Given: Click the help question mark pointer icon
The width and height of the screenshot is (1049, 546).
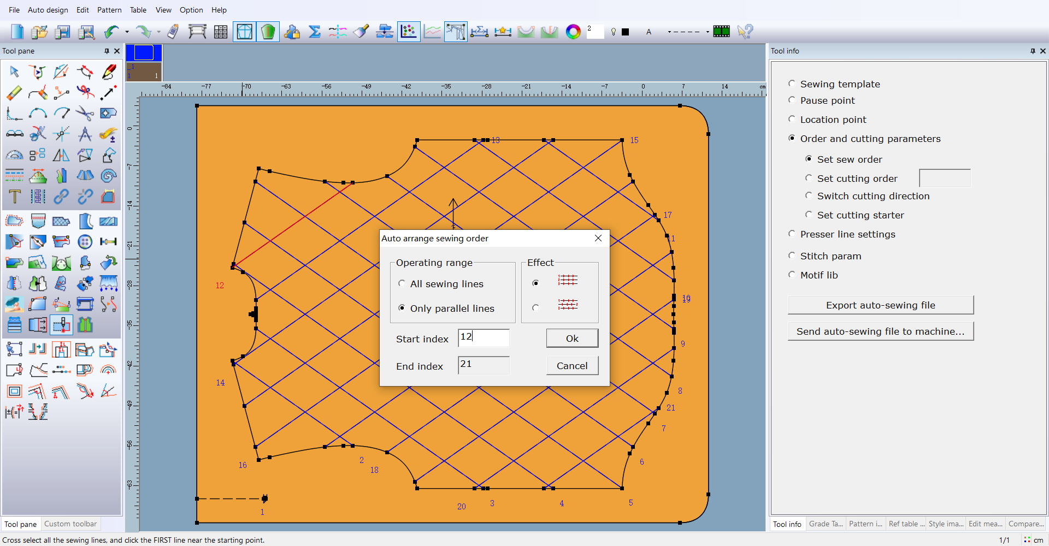Looking at the screenshot, I should pos(745,32).
